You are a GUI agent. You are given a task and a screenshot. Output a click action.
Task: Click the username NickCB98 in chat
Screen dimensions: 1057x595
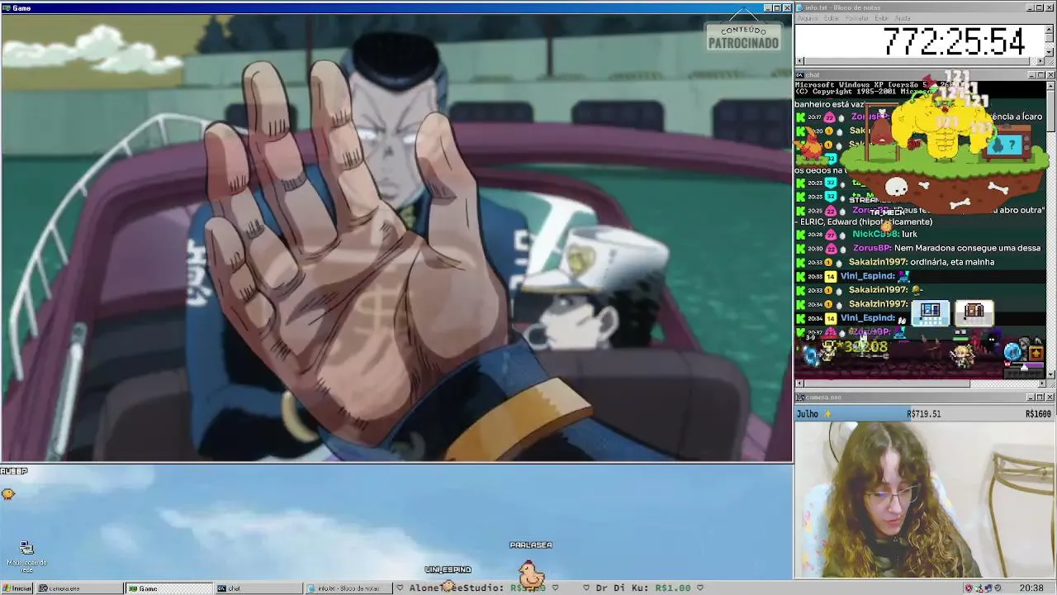click(x=875, y=234)
